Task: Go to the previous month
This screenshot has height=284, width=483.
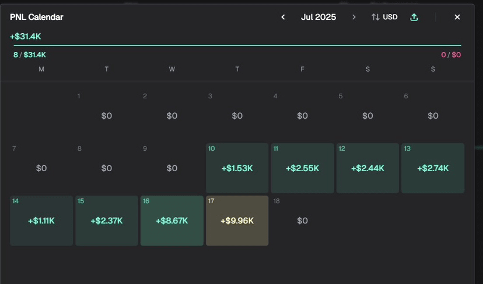Action: [283, 17]
